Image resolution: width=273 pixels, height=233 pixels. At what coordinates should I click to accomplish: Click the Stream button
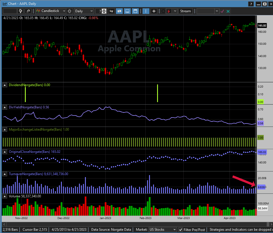click(185, 11)
